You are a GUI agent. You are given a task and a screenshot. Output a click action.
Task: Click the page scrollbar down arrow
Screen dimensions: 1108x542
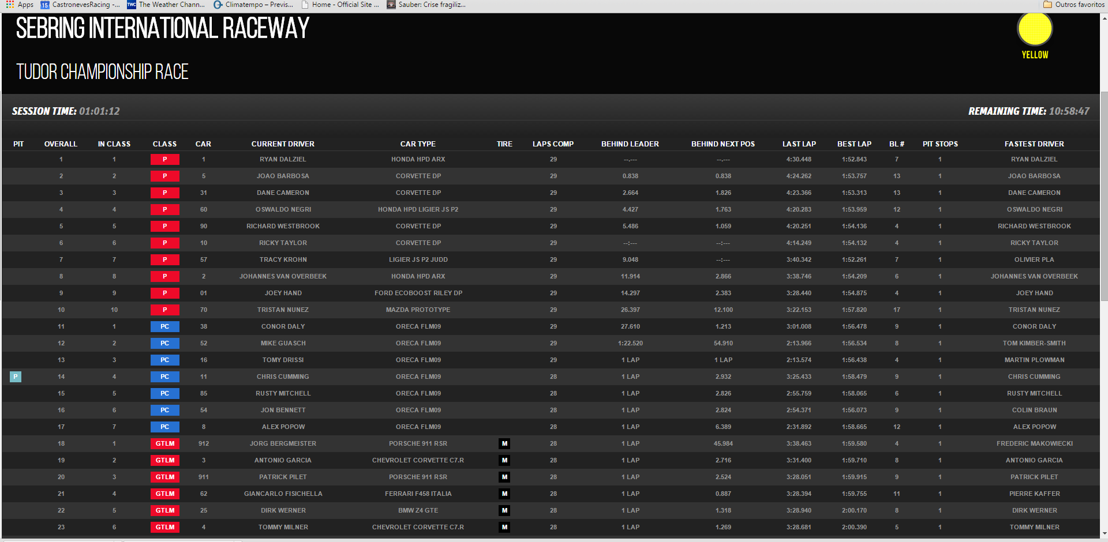(1104, 533)
